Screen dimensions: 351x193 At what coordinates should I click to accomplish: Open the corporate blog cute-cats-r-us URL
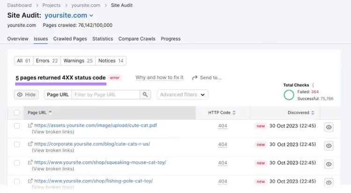[x=92, y=144]
